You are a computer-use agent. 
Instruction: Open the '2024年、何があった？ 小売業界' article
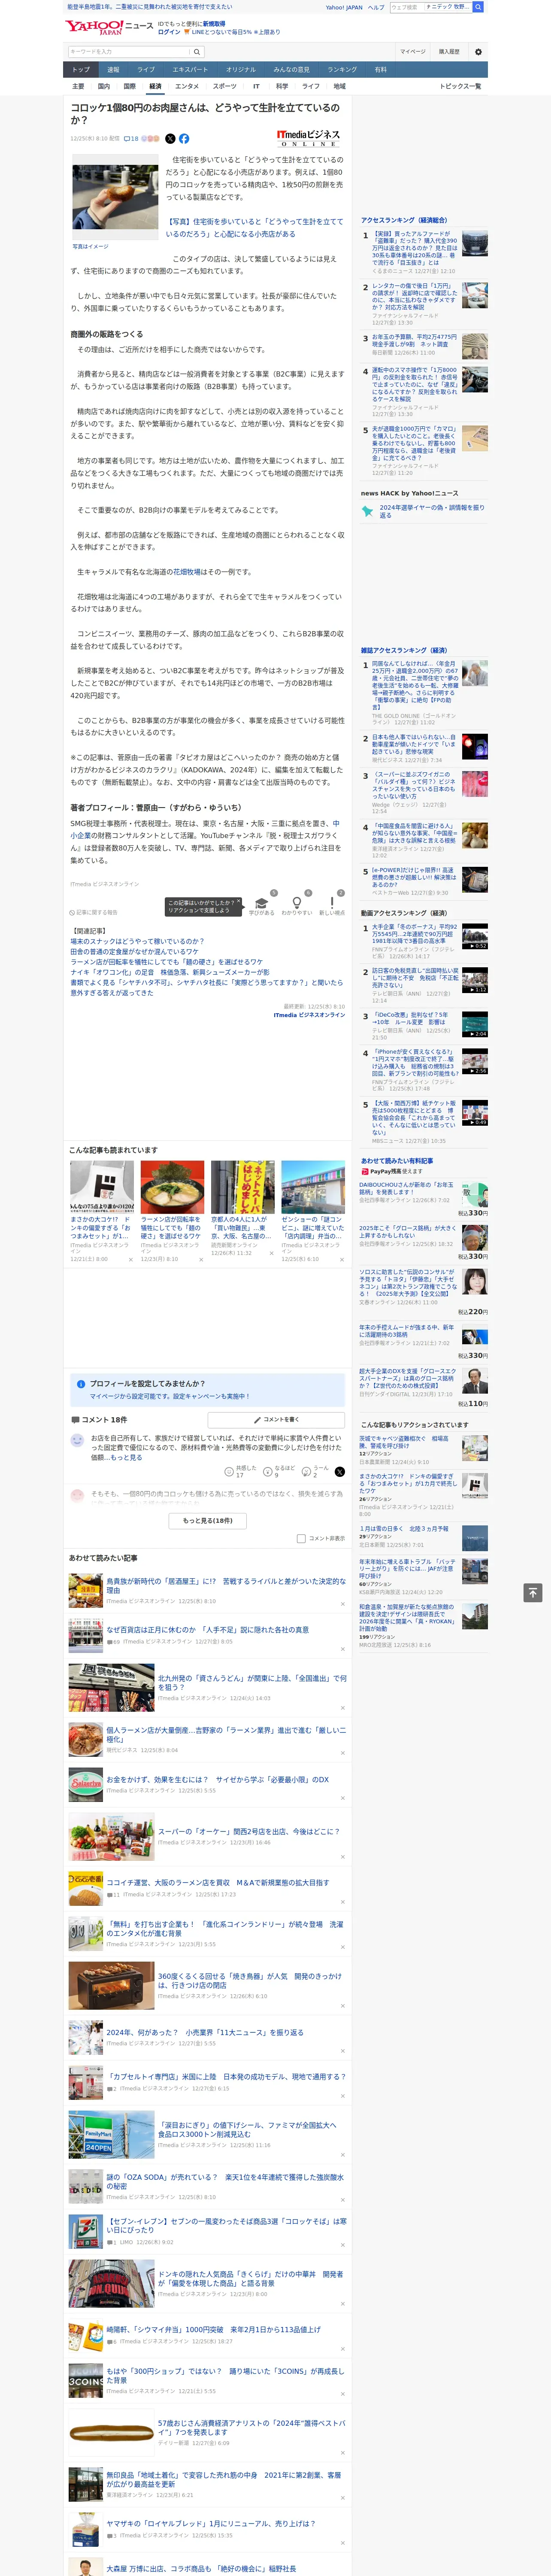205,2032
